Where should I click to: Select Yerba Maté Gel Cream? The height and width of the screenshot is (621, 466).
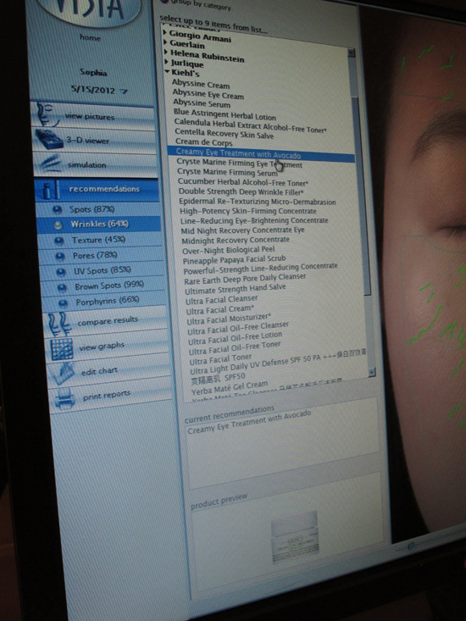click(x=230, y=388)
